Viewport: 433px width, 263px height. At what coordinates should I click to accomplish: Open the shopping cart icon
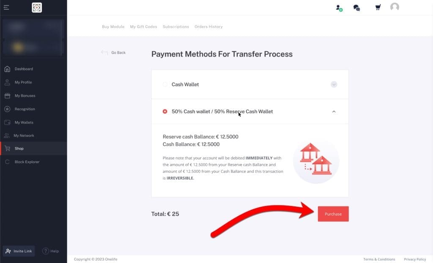click(x=378, y=7)
